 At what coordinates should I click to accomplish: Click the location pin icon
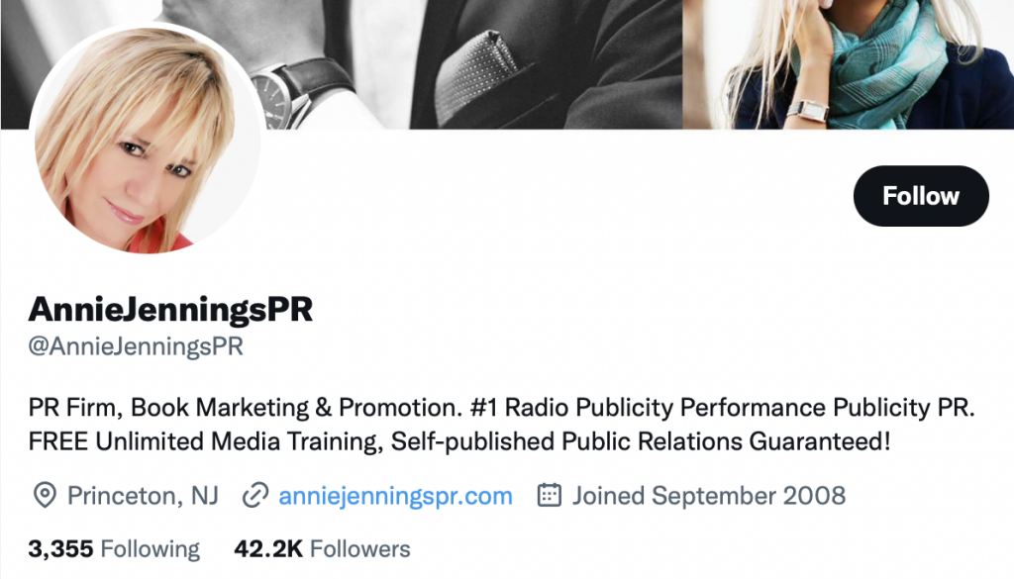(x=45, y=496)
